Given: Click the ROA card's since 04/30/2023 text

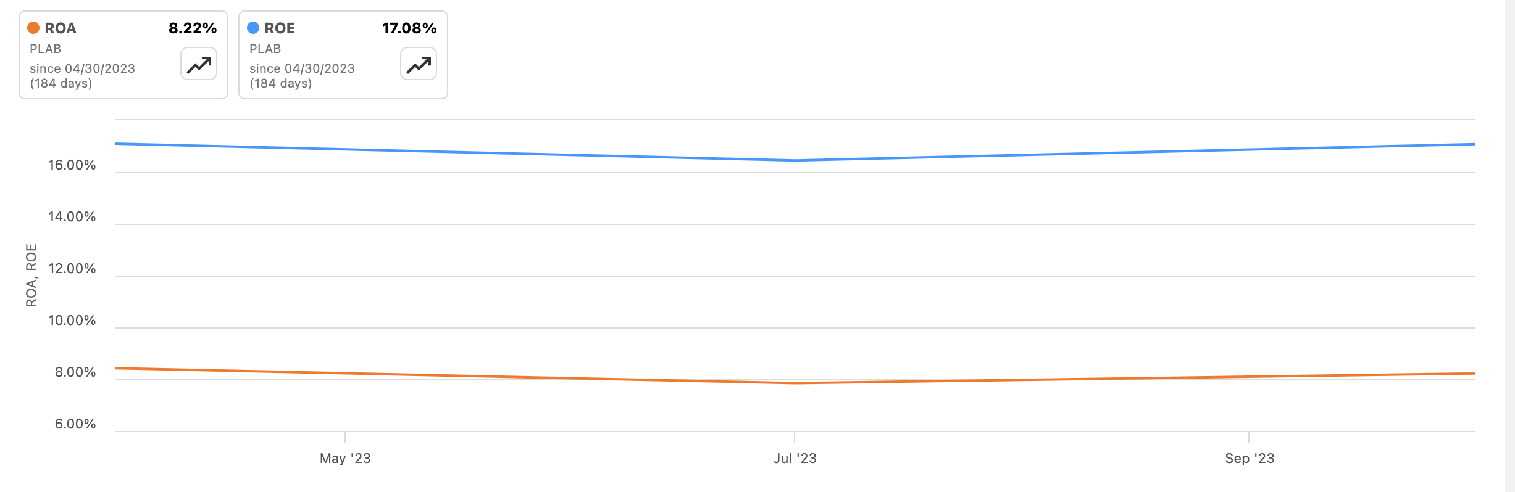Looking at the screenshot, I should coord(82,68).
